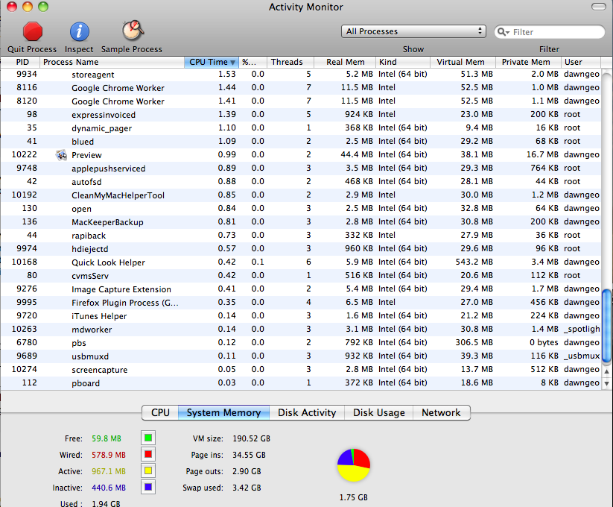Image resolution: width=613 pixels, height=507 pixels.
Task: Click the 543.2 MB virtual memory value
Action: (474, 262)
